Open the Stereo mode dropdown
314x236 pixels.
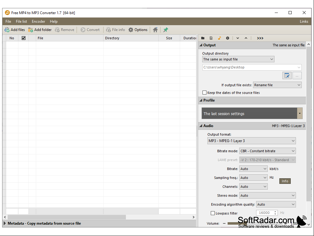(x=267, y=195)
